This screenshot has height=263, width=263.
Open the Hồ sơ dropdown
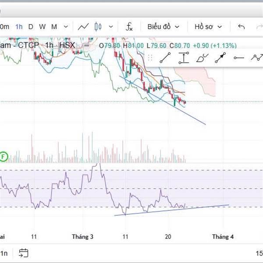point(208,27)
